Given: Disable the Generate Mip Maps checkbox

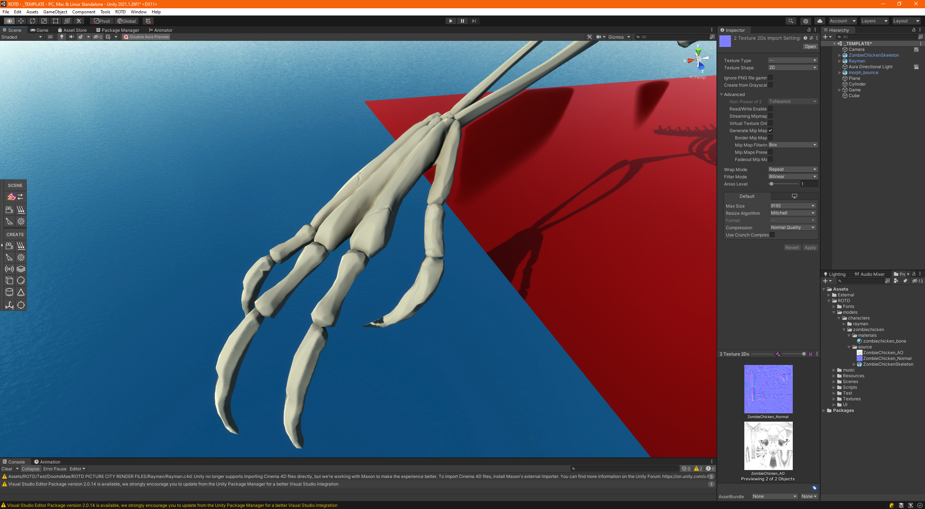Looking at the screenshot, I should point(770,131).
